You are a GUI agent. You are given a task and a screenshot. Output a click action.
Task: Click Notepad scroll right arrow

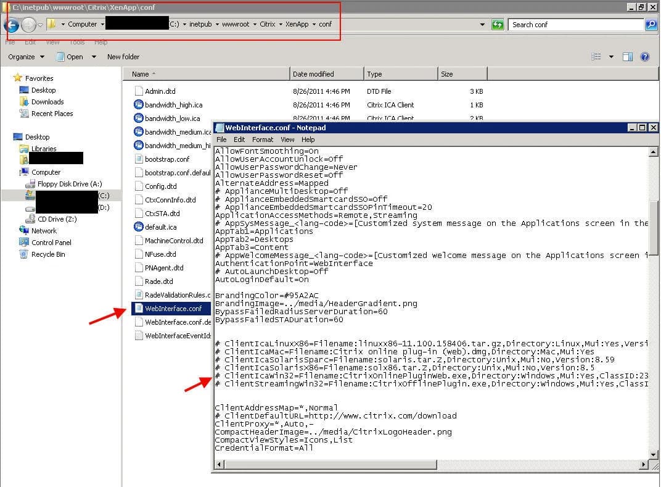click(x=643, y=465)
